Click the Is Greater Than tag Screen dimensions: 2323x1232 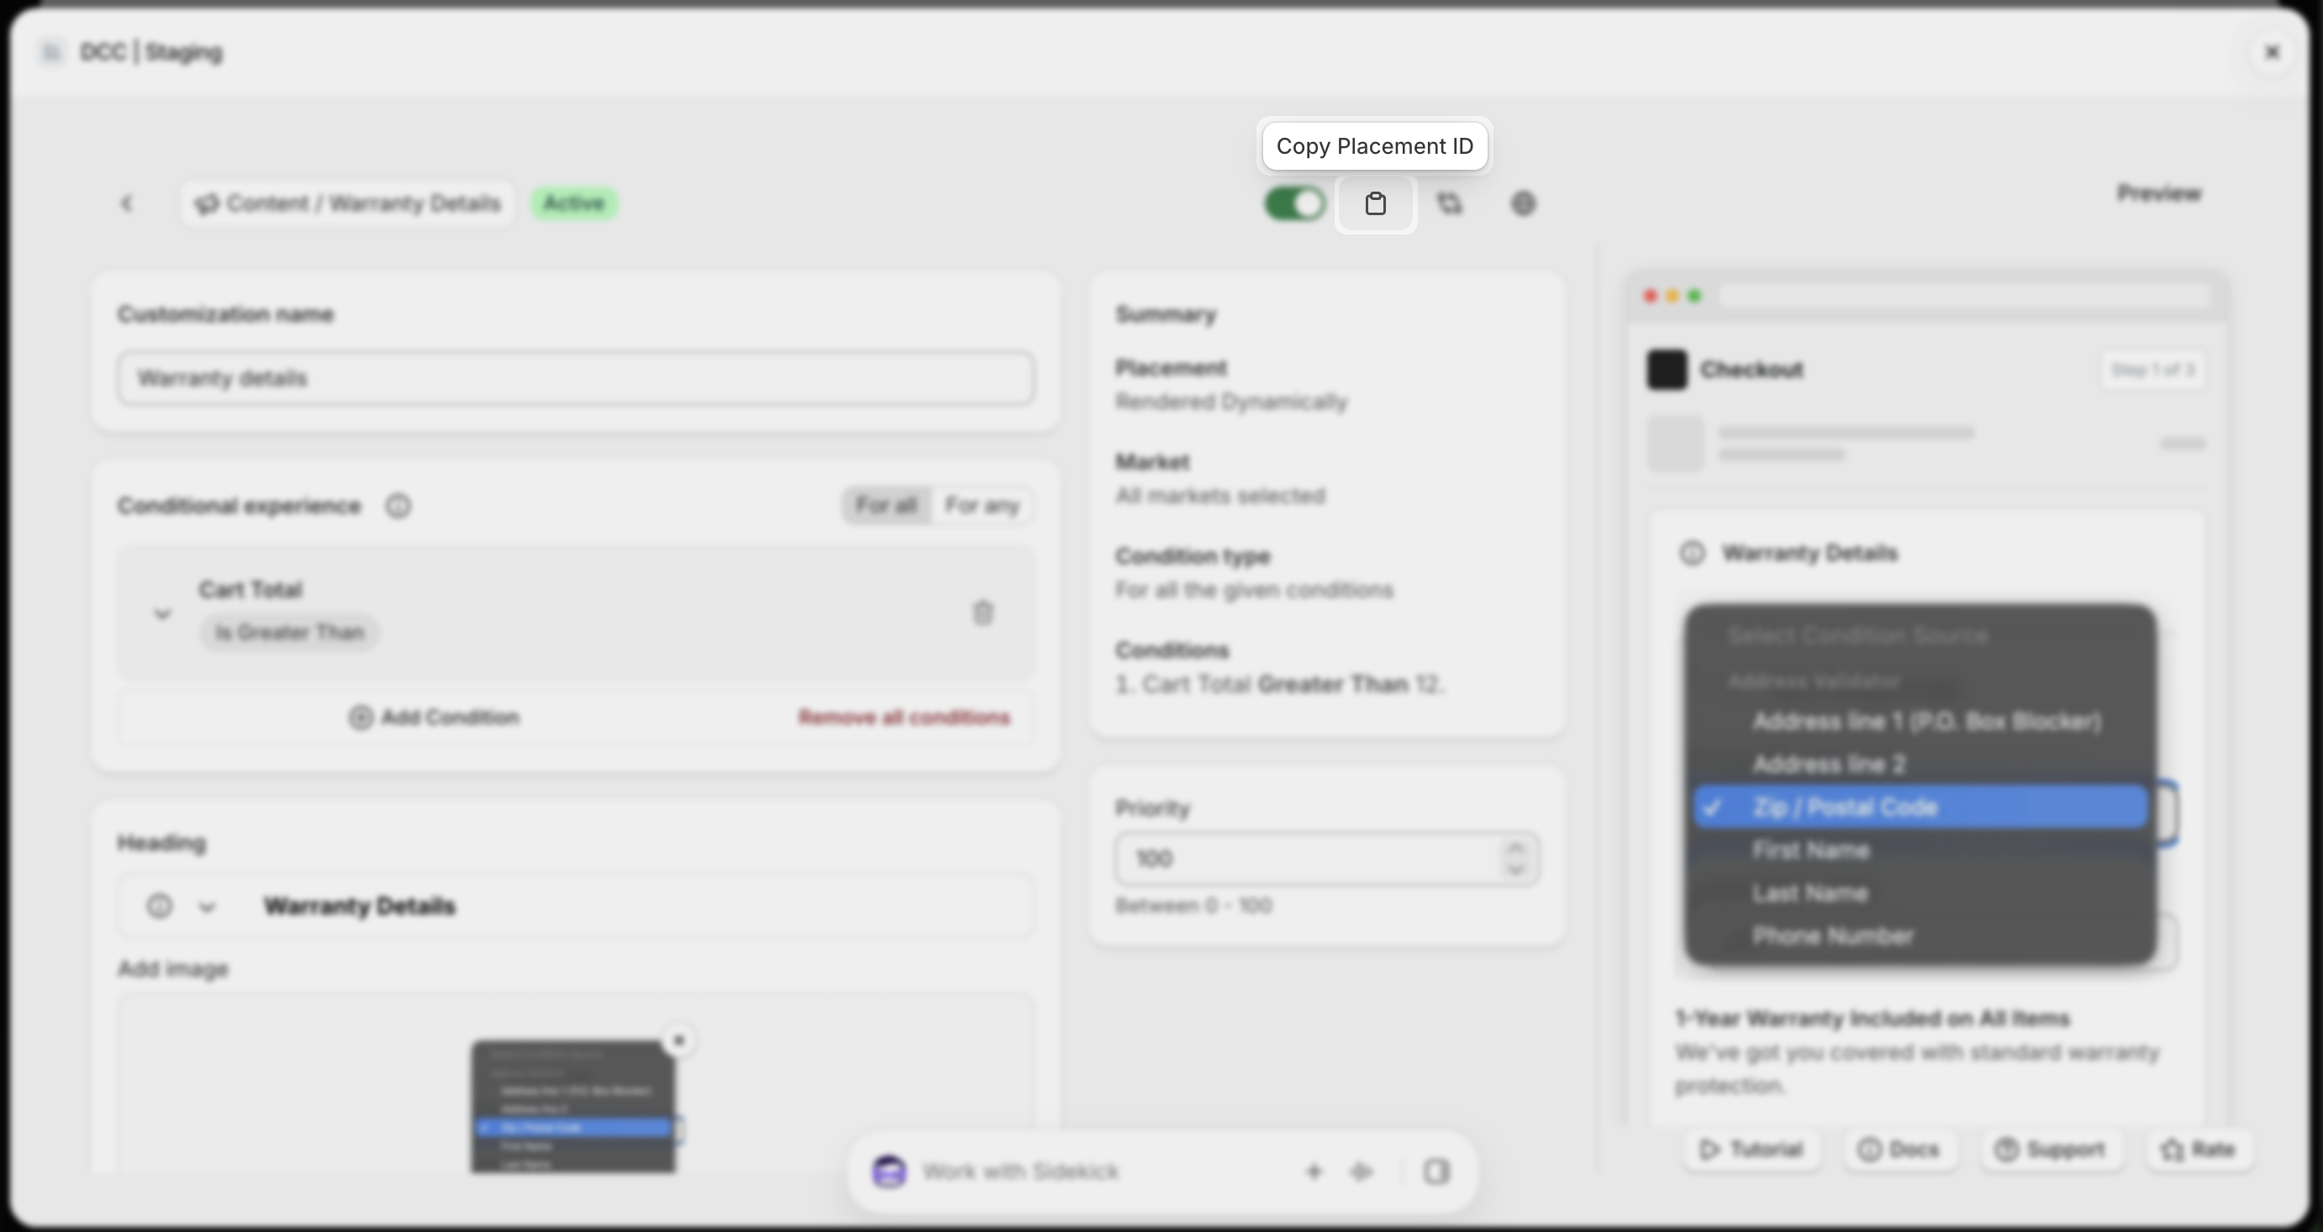click(x=289, y=632)
